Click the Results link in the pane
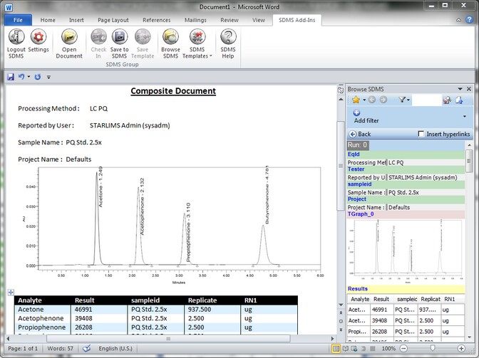 pos(358,289)
